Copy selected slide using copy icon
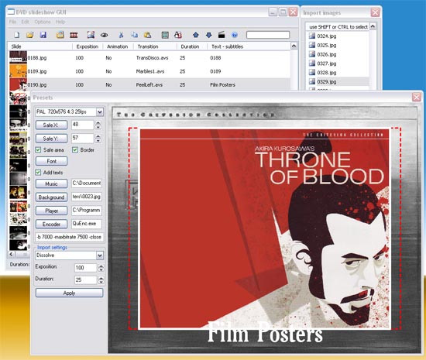Image resolution: width=426 pixels, height=360 pixels. pos(135,35)
